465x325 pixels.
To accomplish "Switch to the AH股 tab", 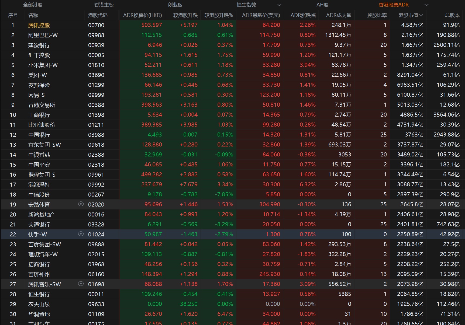I will coord(322,5).
